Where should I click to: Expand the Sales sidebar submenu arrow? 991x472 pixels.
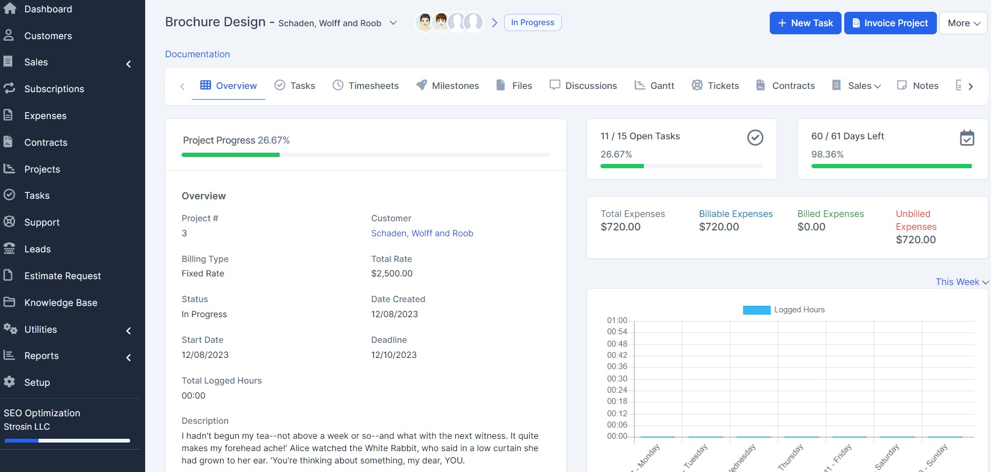click(129, 64)
